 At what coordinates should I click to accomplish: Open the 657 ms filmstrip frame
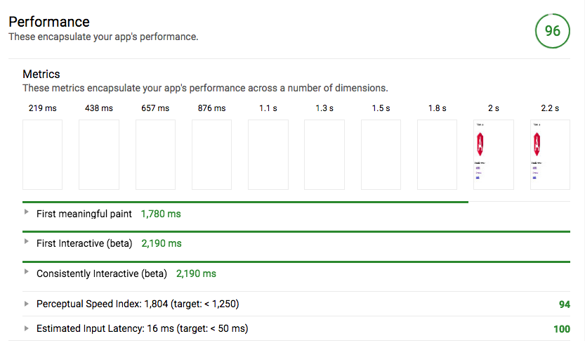[x=155, y=155]
